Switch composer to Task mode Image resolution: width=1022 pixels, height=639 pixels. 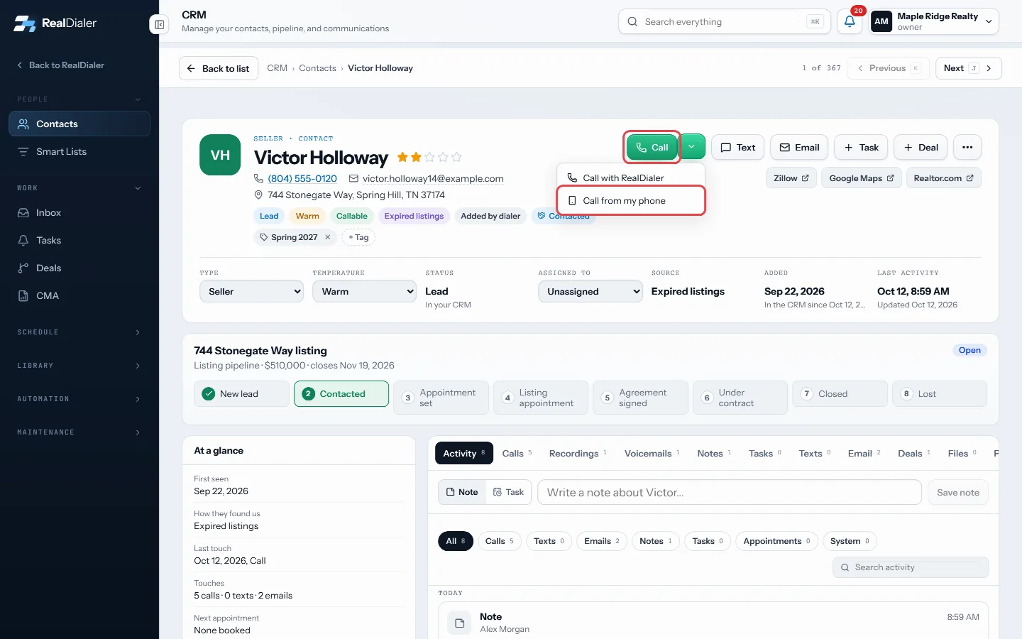(x=508, y=492)
